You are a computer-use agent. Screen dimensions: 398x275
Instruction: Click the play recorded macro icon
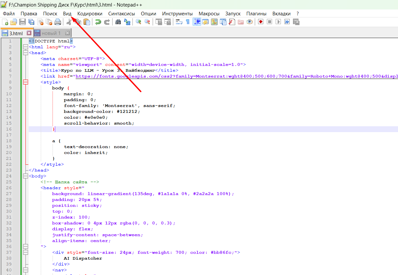point(278,22)
